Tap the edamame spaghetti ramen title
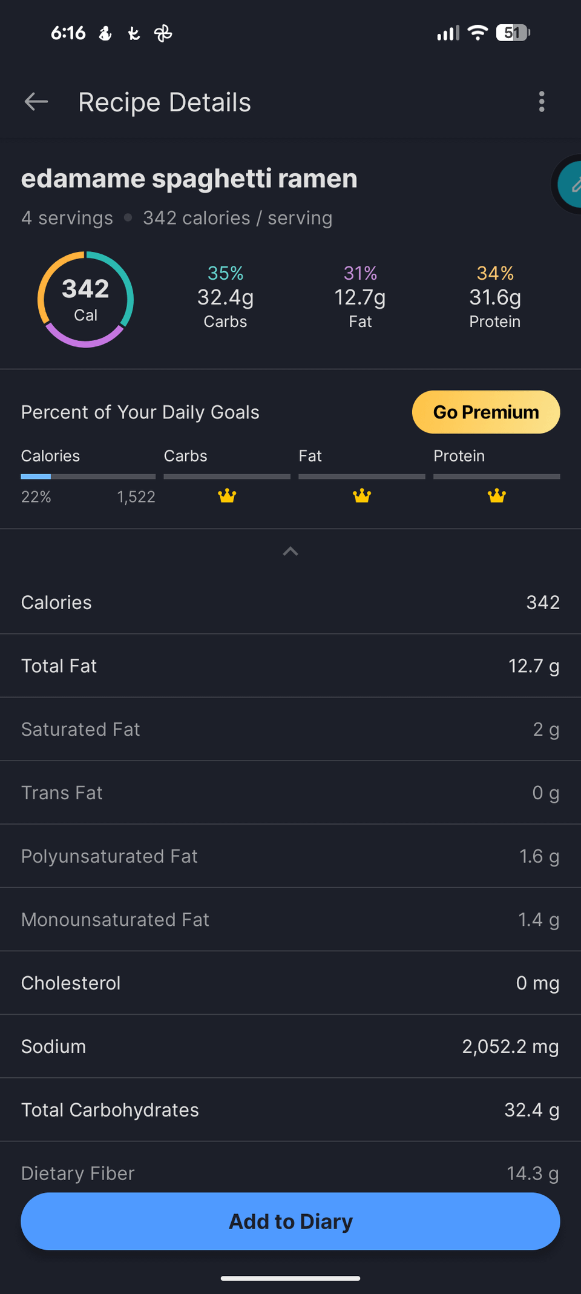The width and height of the screenshot is (581, 1294). 189,179
